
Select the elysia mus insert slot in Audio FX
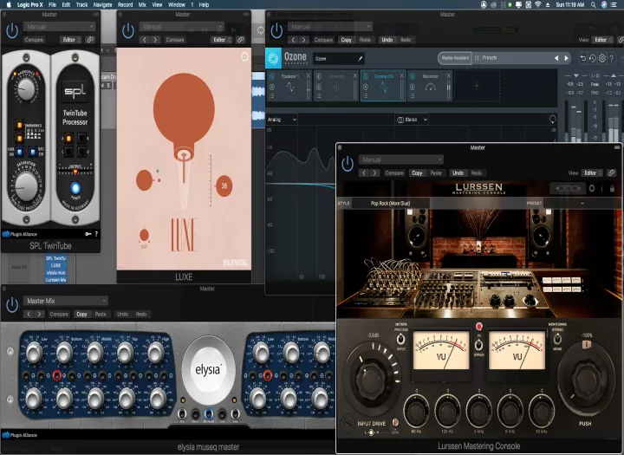55,273
